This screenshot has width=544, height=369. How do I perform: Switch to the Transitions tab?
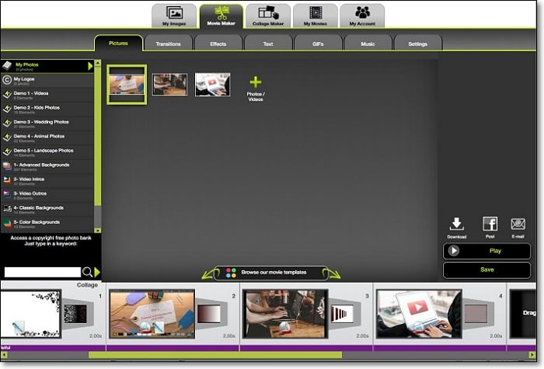[x=168, y=44]
